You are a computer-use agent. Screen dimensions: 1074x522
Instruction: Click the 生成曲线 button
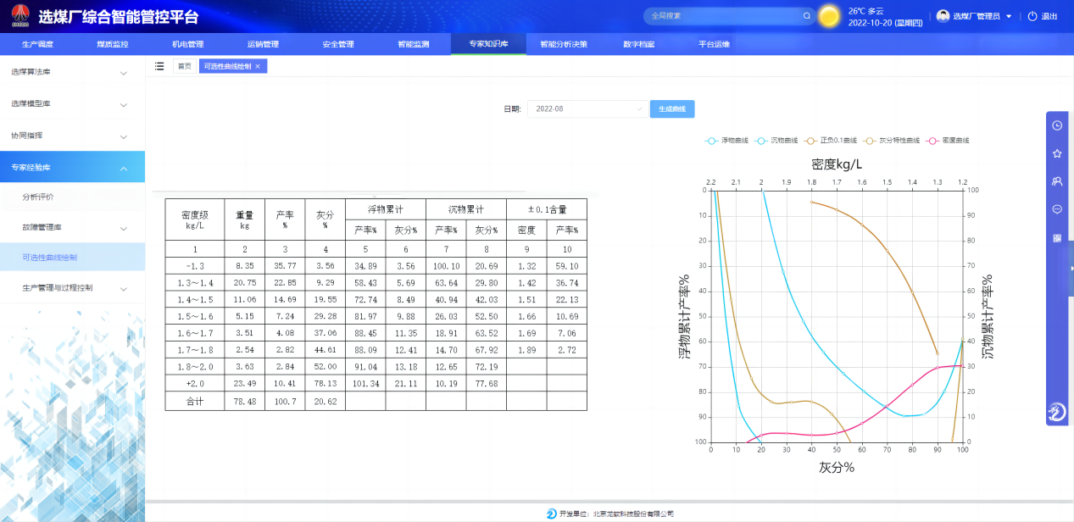[x=672, y=109]
